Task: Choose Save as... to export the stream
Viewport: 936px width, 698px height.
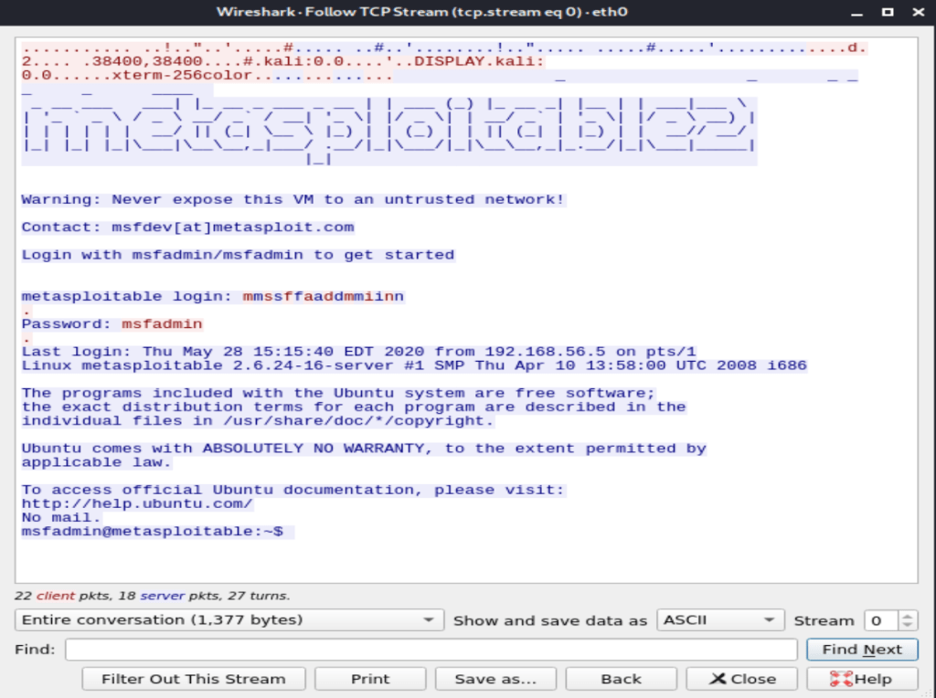Action: [x=495, y=679]
